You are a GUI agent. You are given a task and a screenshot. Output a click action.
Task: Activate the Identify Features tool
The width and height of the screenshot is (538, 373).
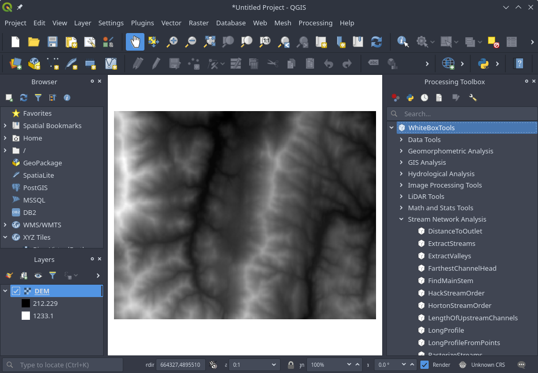pos(403,42)
